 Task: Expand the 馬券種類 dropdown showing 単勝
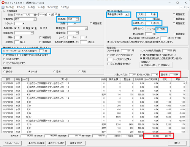127,14
